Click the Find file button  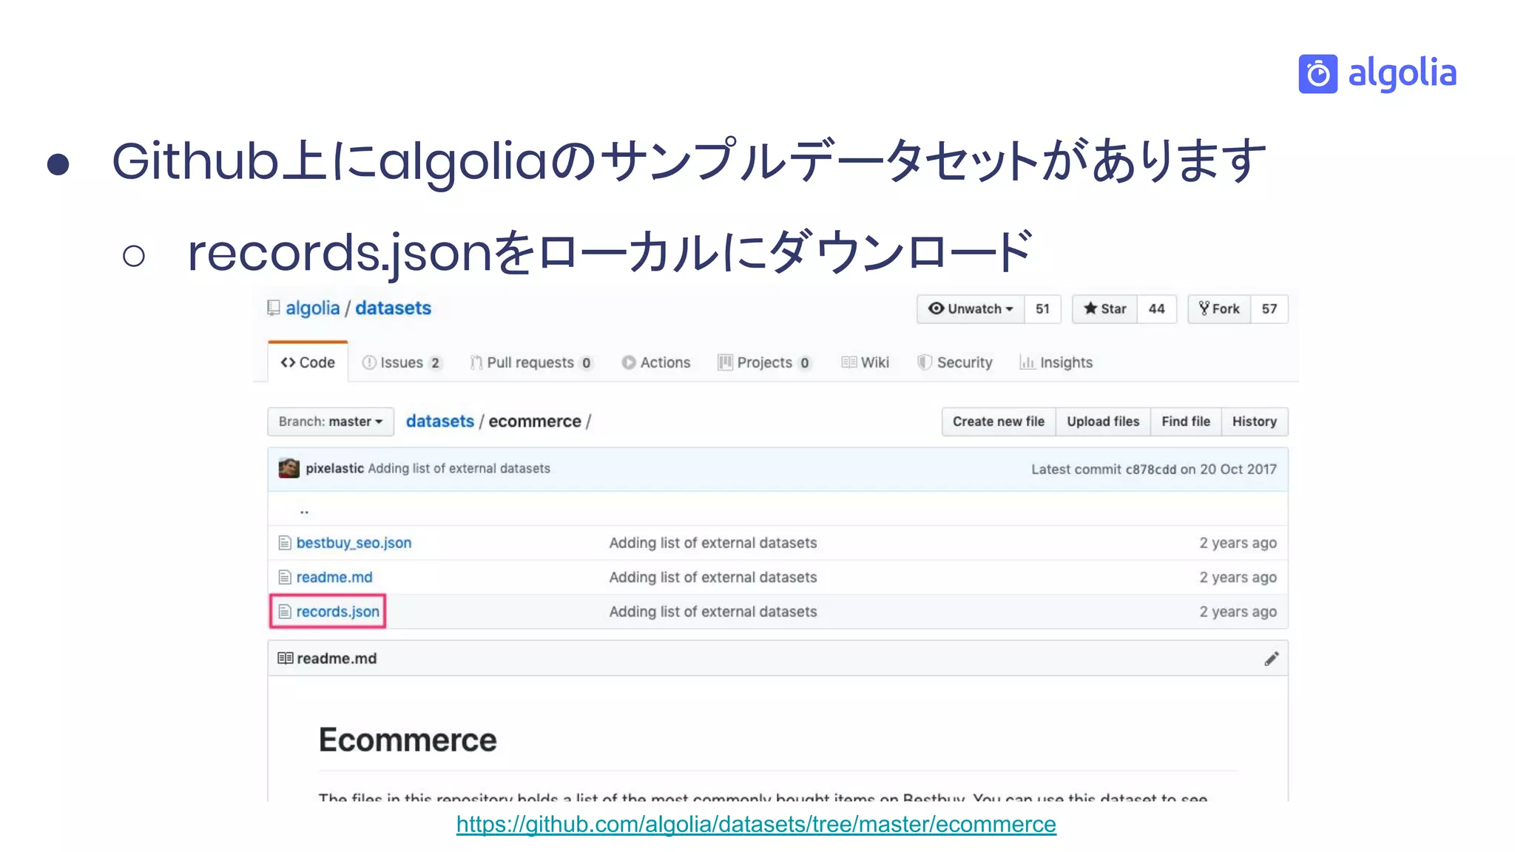(1186, 422)
